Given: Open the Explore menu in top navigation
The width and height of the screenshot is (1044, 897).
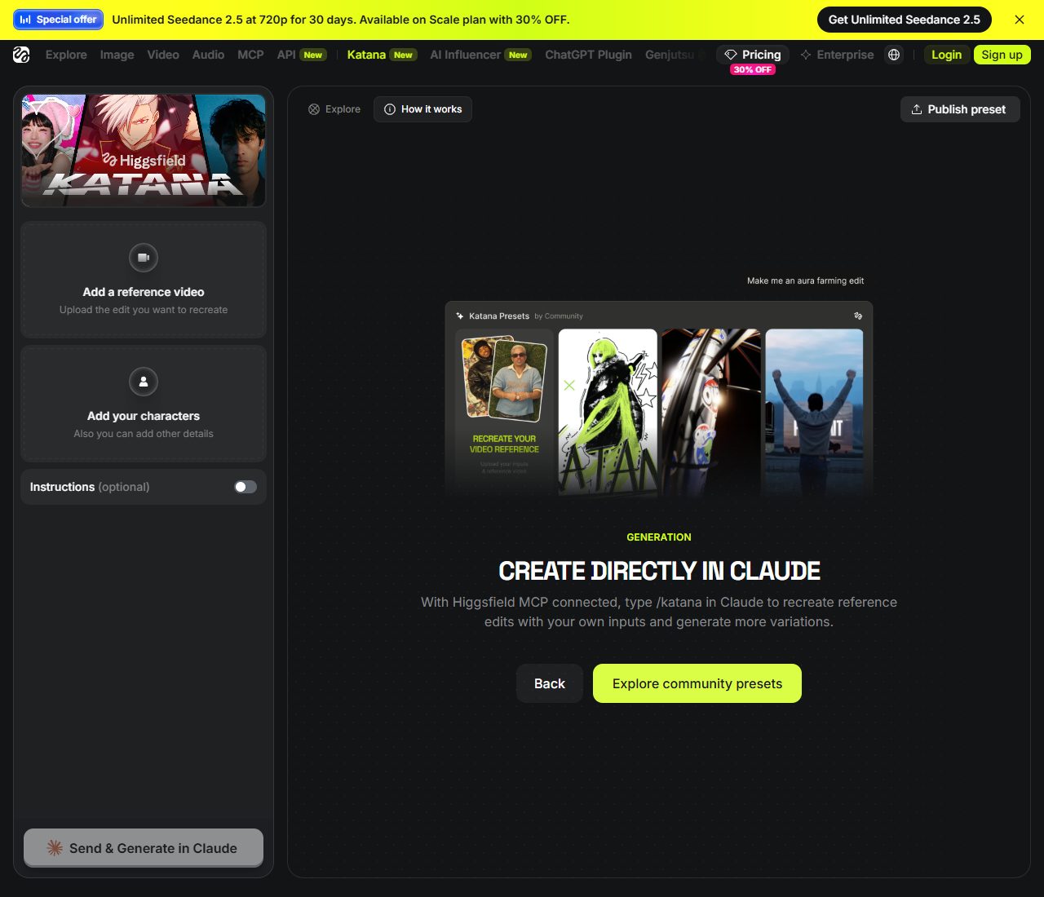Looking at the screenshot, I should pos(66,55).
